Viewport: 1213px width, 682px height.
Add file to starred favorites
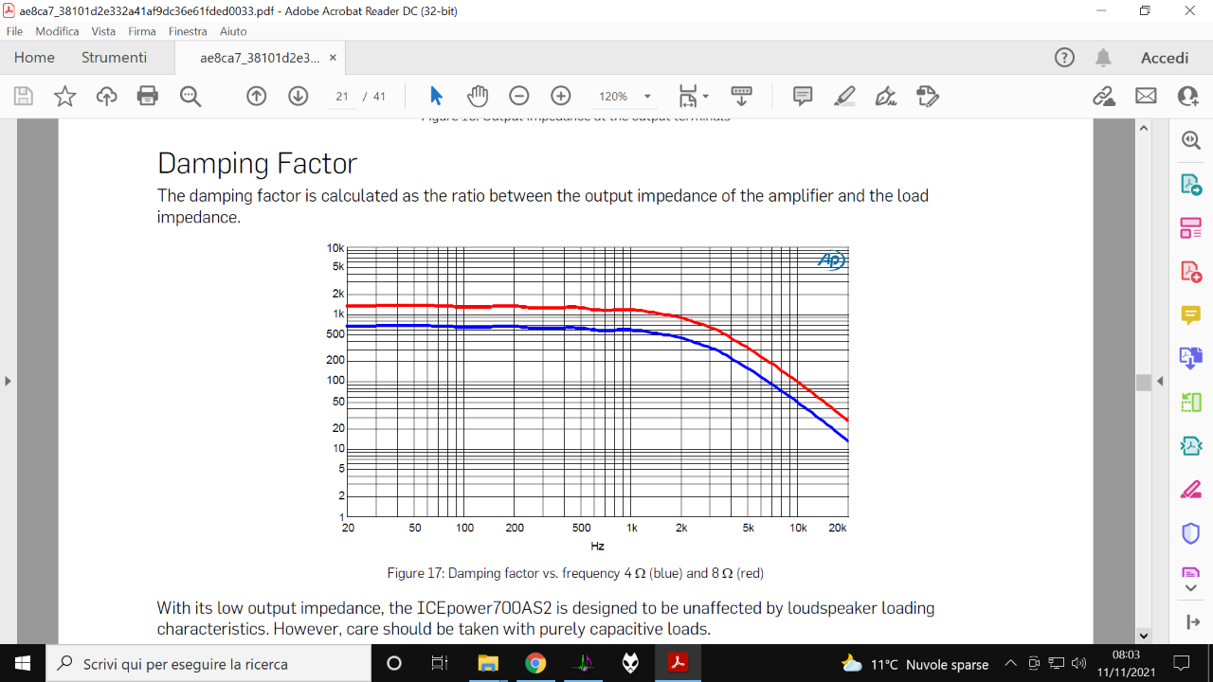tap(64, 96)
